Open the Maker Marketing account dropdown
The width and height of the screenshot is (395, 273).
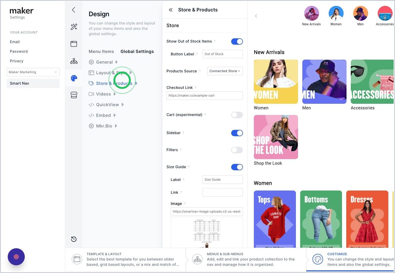pyautogui.click(x=33, y=72)
